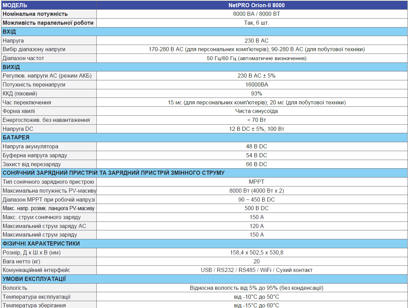410x308 pixels.
Task: Click the 8000 ВА / 8000 ВТ value
Action: [256, 14]
